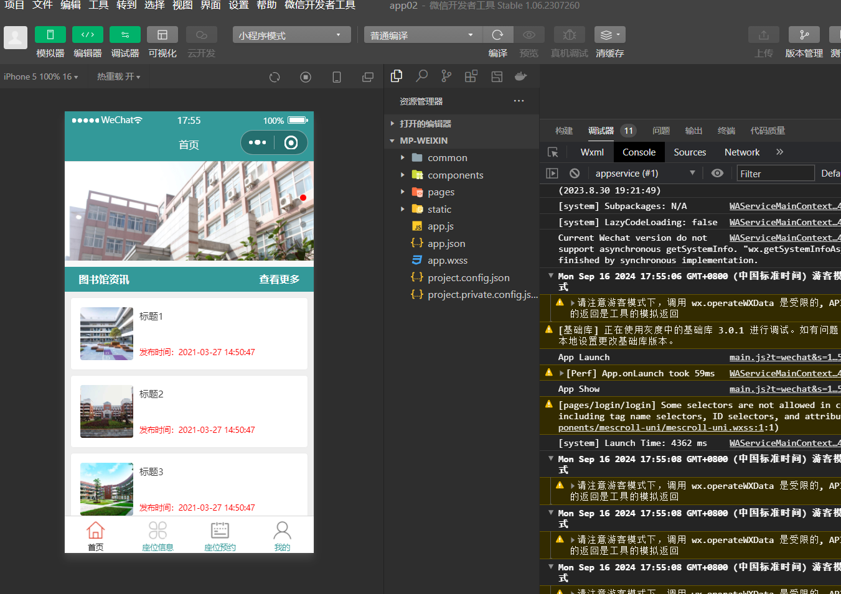Tap the 座位预约 tab in simulator
This screenshot has height=594, width=841.
pyautogui.click(x=220, y=536)
